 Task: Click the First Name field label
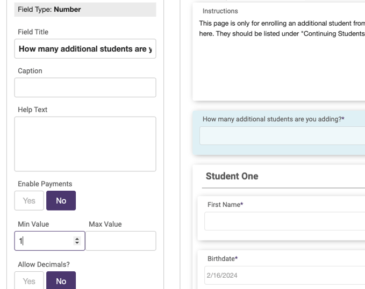coord(225,205)
